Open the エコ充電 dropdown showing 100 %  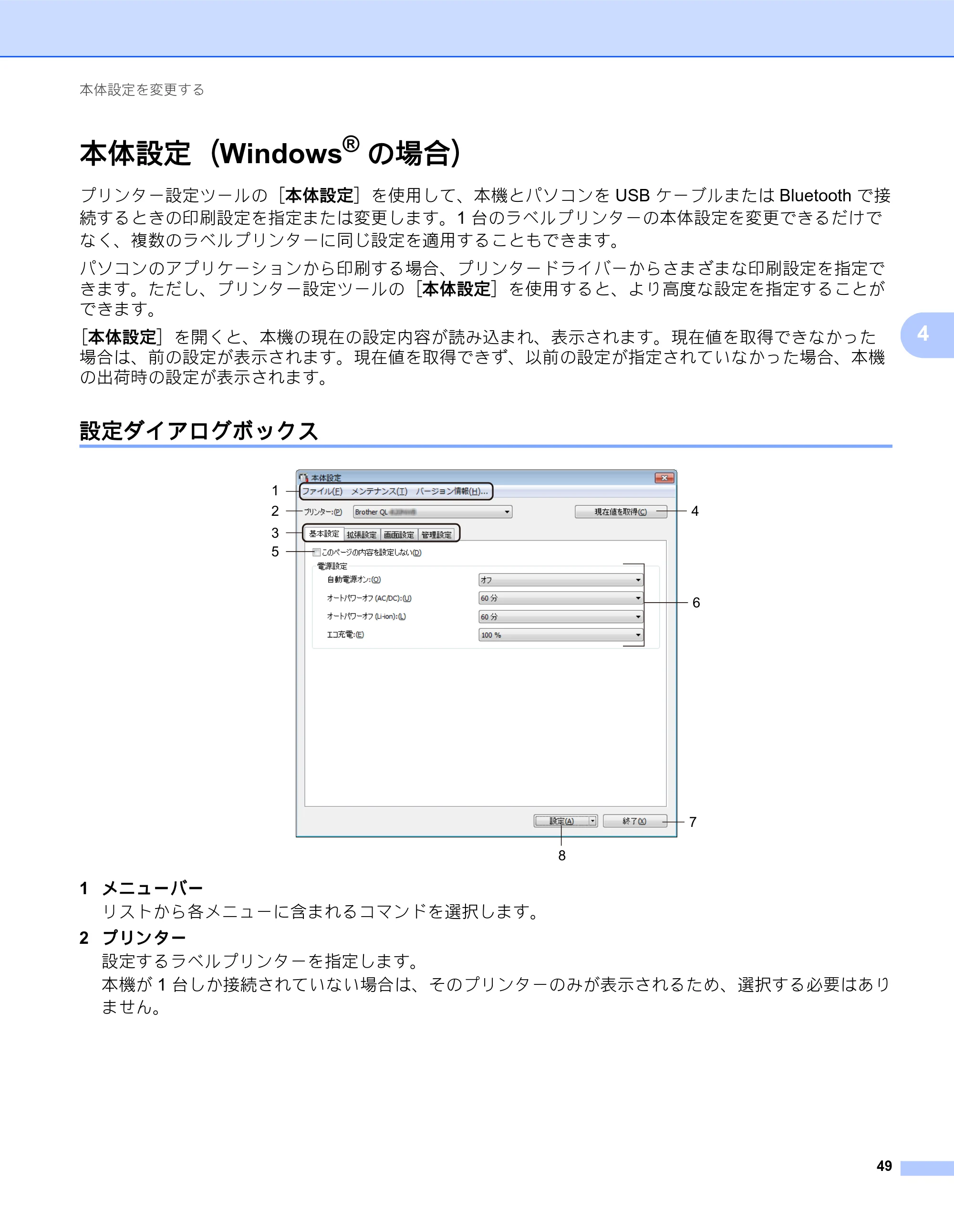pyautogui.click(x=561, y=635)
